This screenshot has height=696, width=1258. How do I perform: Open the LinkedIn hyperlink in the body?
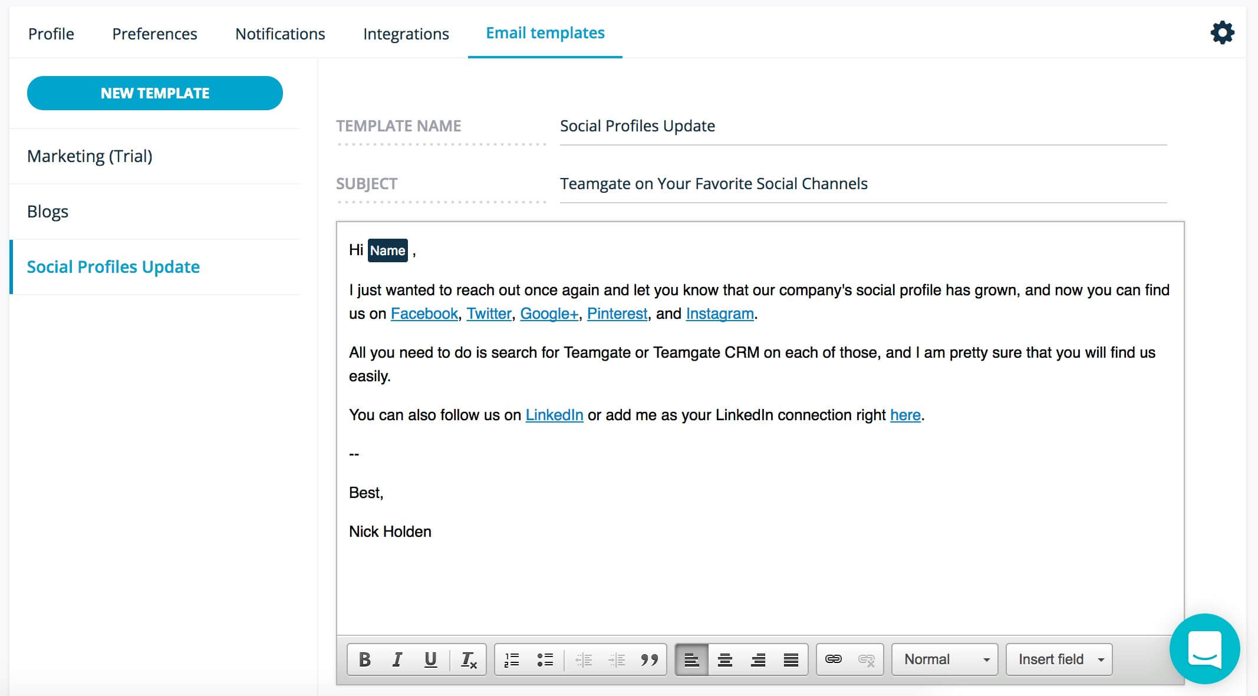554,415
